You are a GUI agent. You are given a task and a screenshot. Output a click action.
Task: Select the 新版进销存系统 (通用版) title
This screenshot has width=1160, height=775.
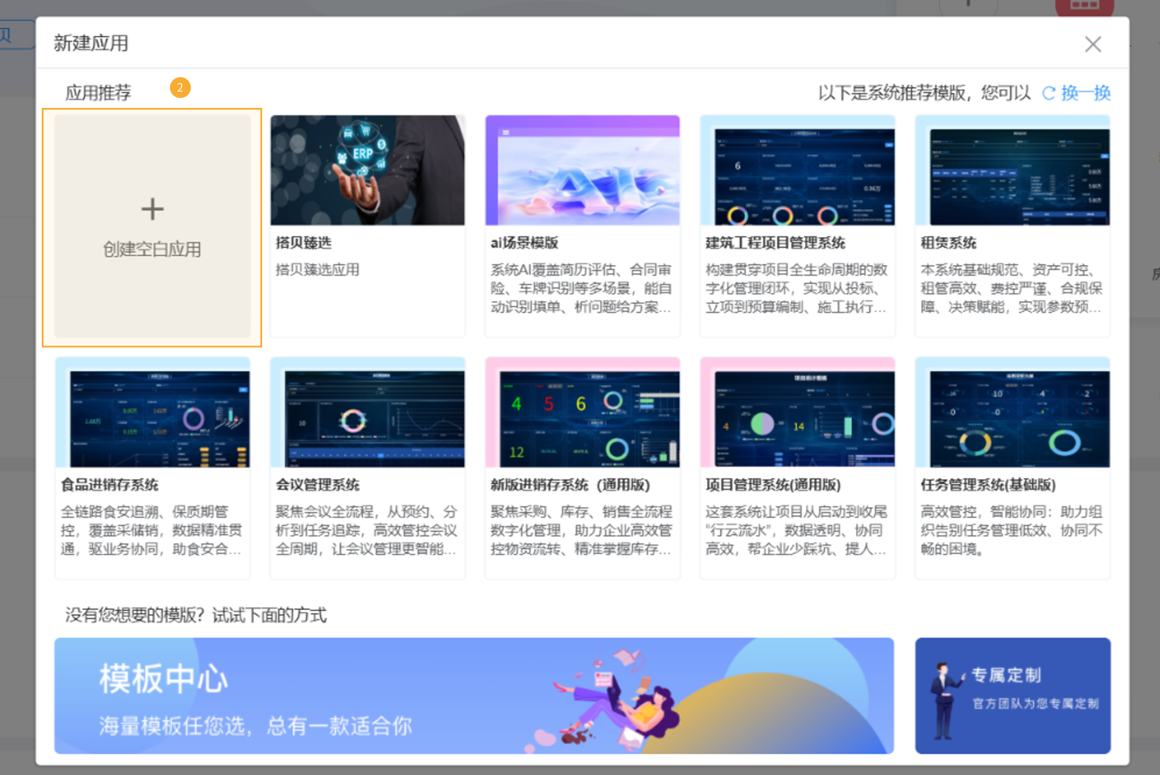point(570,485)
